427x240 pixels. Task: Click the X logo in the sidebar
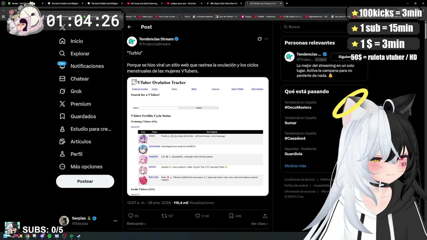[x=62, y=28]
